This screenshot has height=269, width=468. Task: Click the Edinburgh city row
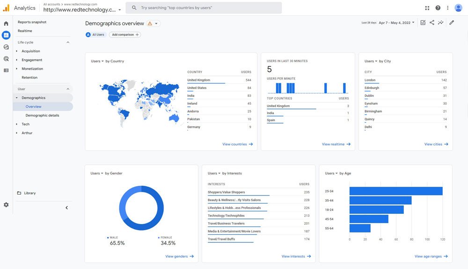click(x=405, y=88)
